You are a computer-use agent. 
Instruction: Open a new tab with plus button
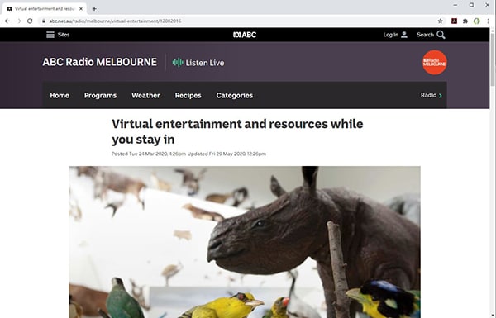tap(94, 9)
